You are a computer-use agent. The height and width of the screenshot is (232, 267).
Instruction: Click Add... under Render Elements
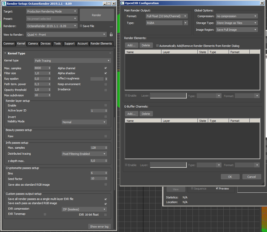(131, 45)
